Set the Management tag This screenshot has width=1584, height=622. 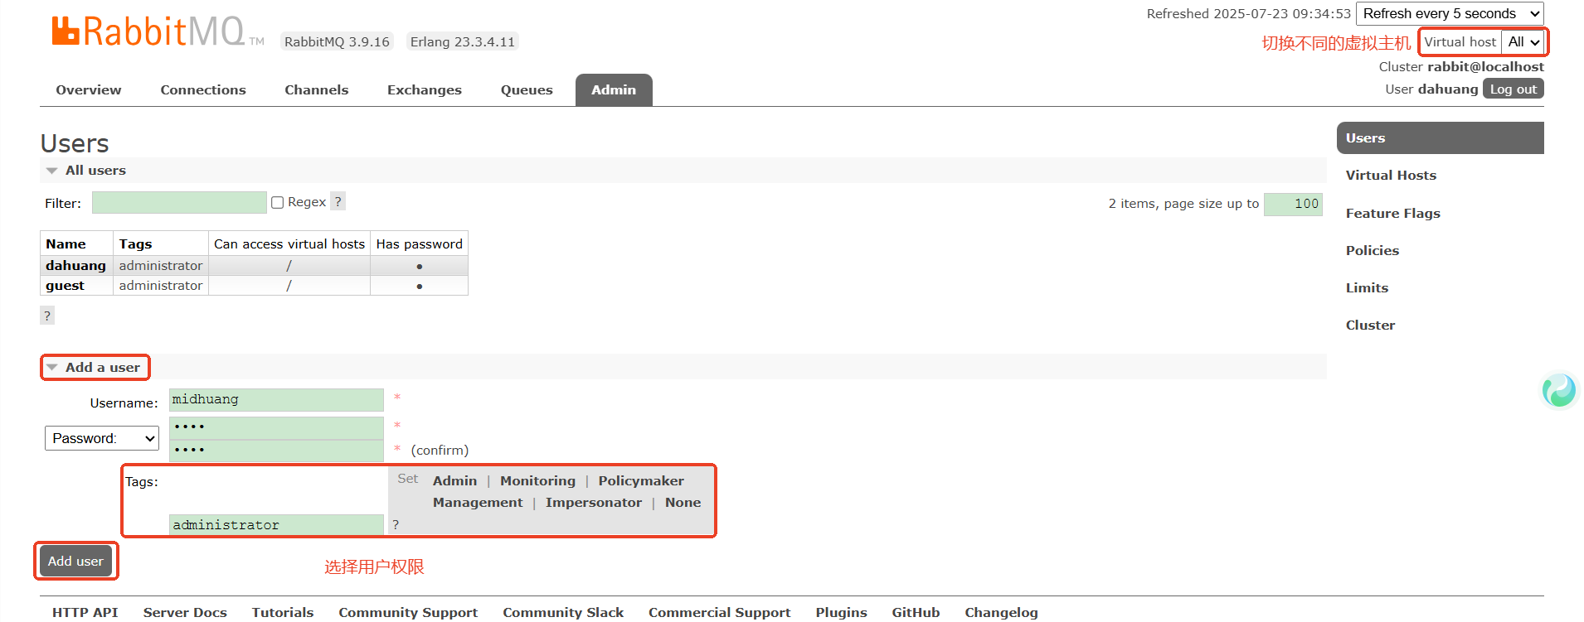pos(478,502)
